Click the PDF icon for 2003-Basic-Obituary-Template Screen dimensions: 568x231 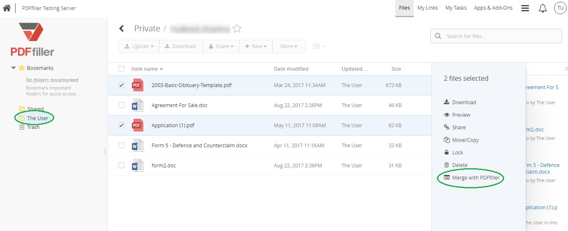tap(138, 85)
